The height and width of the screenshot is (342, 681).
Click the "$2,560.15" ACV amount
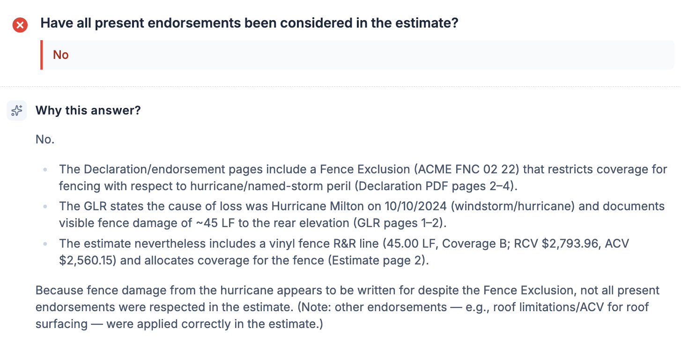click(x=88, y=260)
